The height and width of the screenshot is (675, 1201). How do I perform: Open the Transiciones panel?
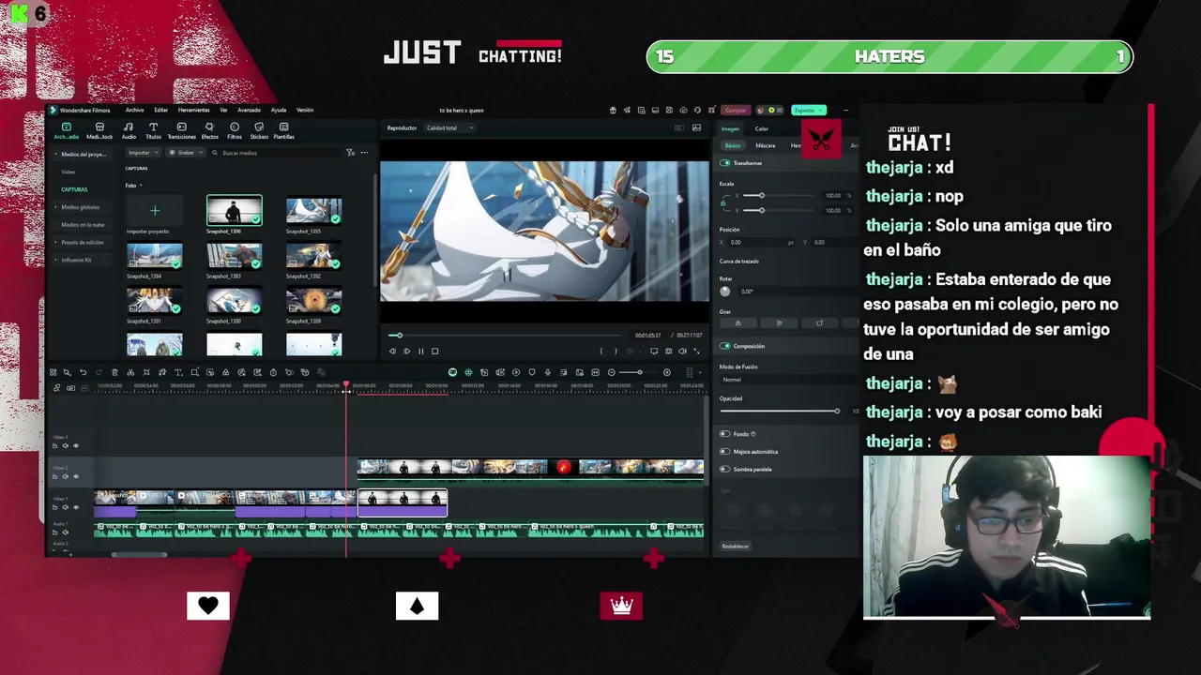click(182, 130)
